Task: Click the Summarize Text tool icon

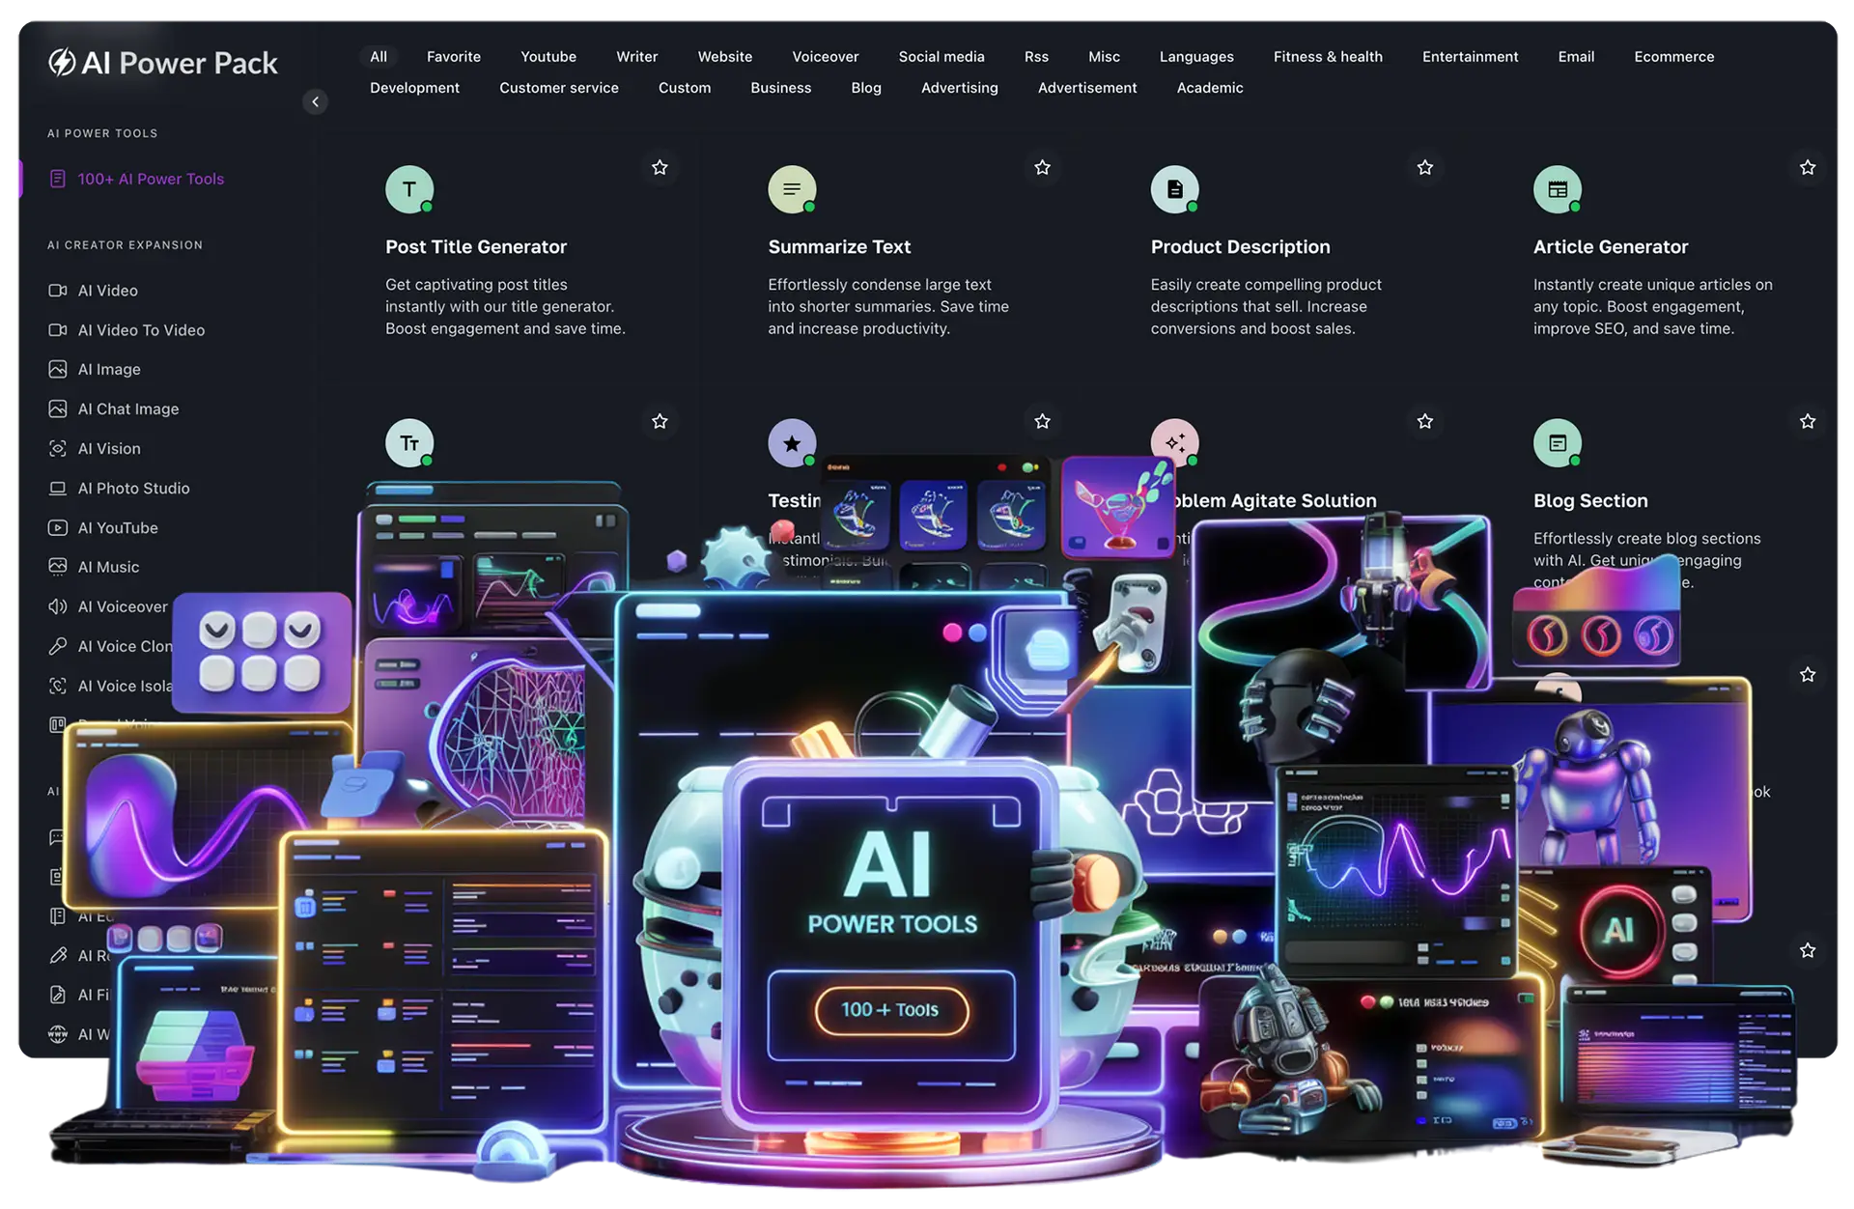Action: coord(792,189)
